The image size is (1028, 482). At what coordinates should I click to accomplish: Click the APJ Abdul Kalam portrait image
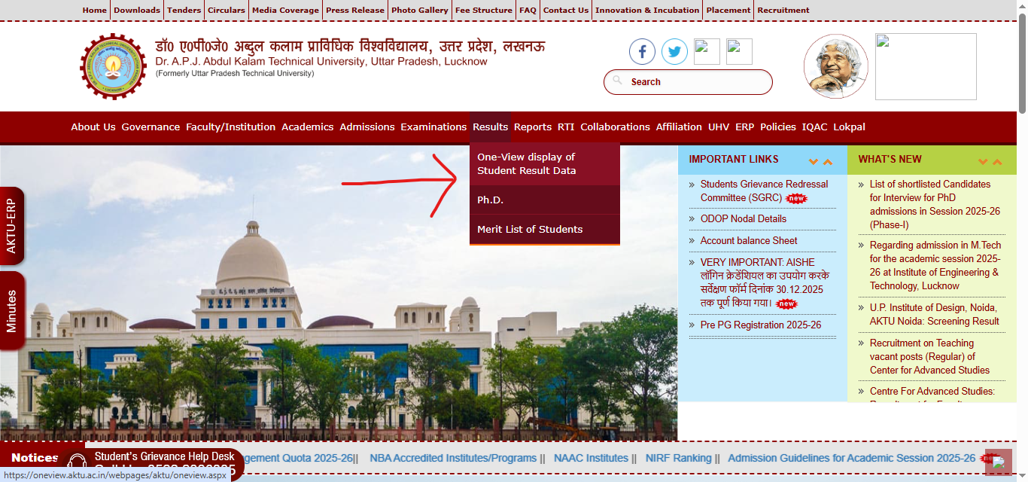click(x=835, y=66)
